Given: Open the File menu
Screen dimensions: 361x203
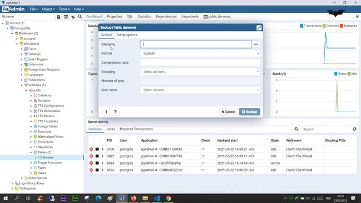Looking at the screenshot, I should pyautogui.click(x=34, y=9).
